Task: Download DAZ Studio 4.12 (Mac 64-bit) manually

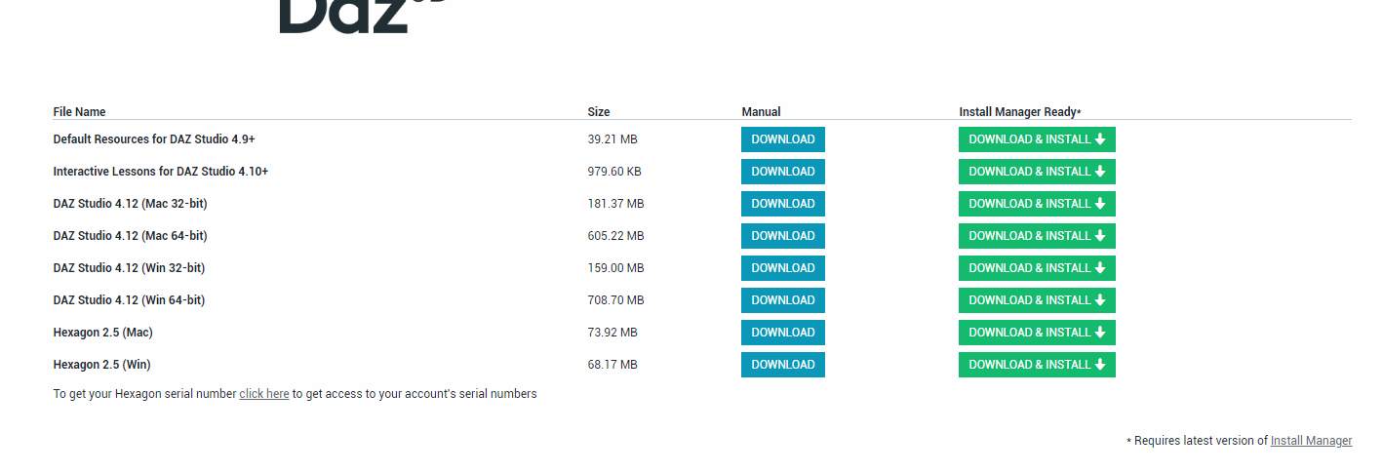Action: pos(783,236)
